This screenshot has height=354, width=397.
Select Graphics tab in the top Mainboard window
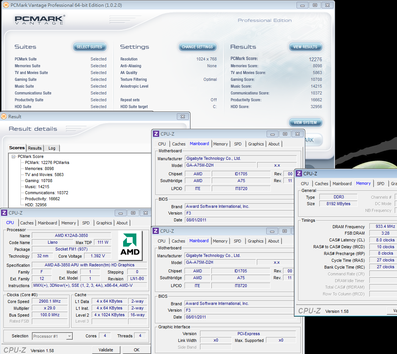pyautogui.click(x=256, y=144)
